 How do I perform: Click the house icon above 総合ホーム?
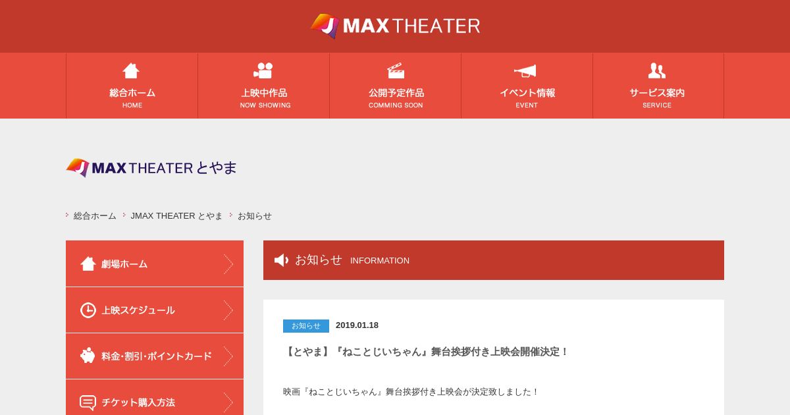tap(132, 70)
